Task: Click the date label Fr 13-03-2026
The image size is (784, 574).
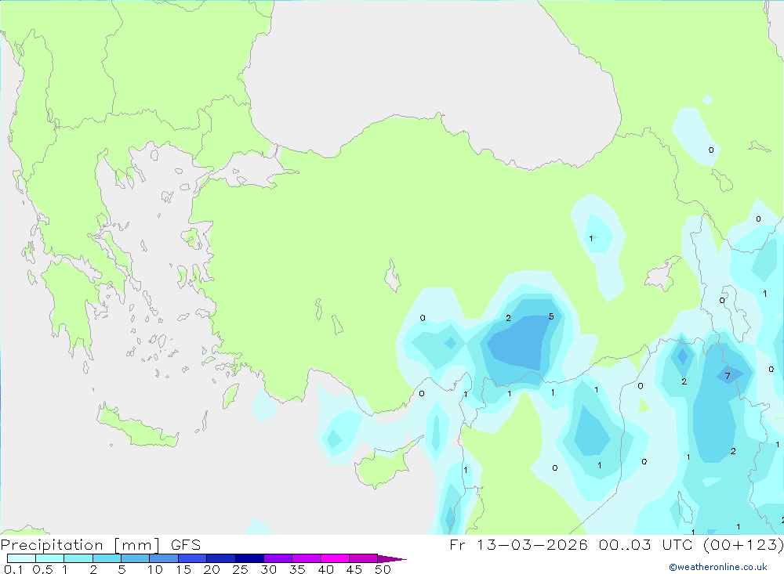Action: pyautogui.click(x=518, y=544)
